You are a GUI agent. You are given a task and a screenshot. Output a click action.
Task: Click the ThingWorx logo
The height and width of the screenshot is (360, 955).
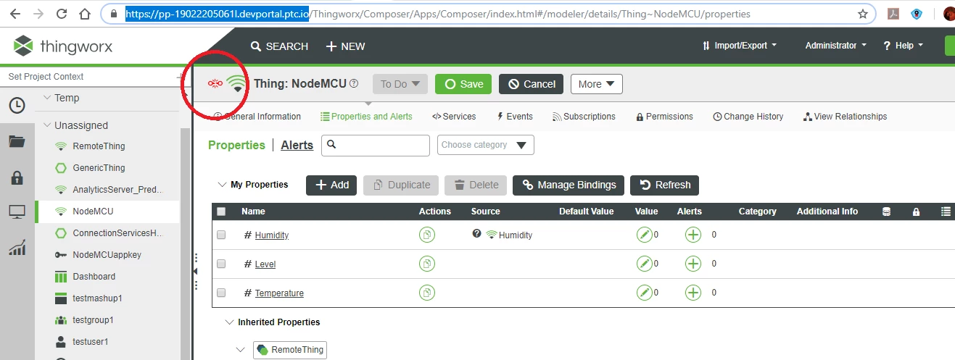coord(63,46)
